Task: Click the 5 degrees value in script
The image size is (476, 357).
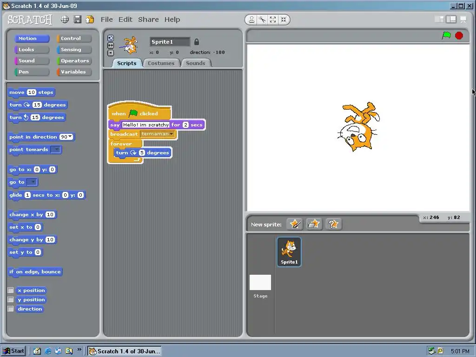Action: pyautogui.click(x=142, y=152)
